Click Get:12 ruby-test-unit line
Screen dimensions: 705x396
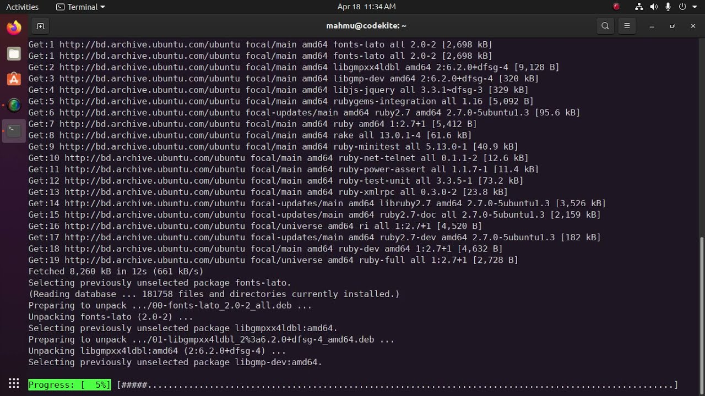(x=276, y=180)
